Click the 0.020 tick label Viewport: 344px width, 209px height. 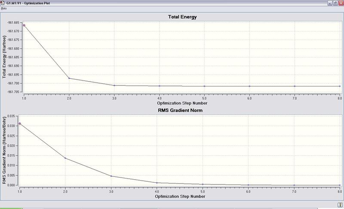pyautogui.click(x=11, y=146)
